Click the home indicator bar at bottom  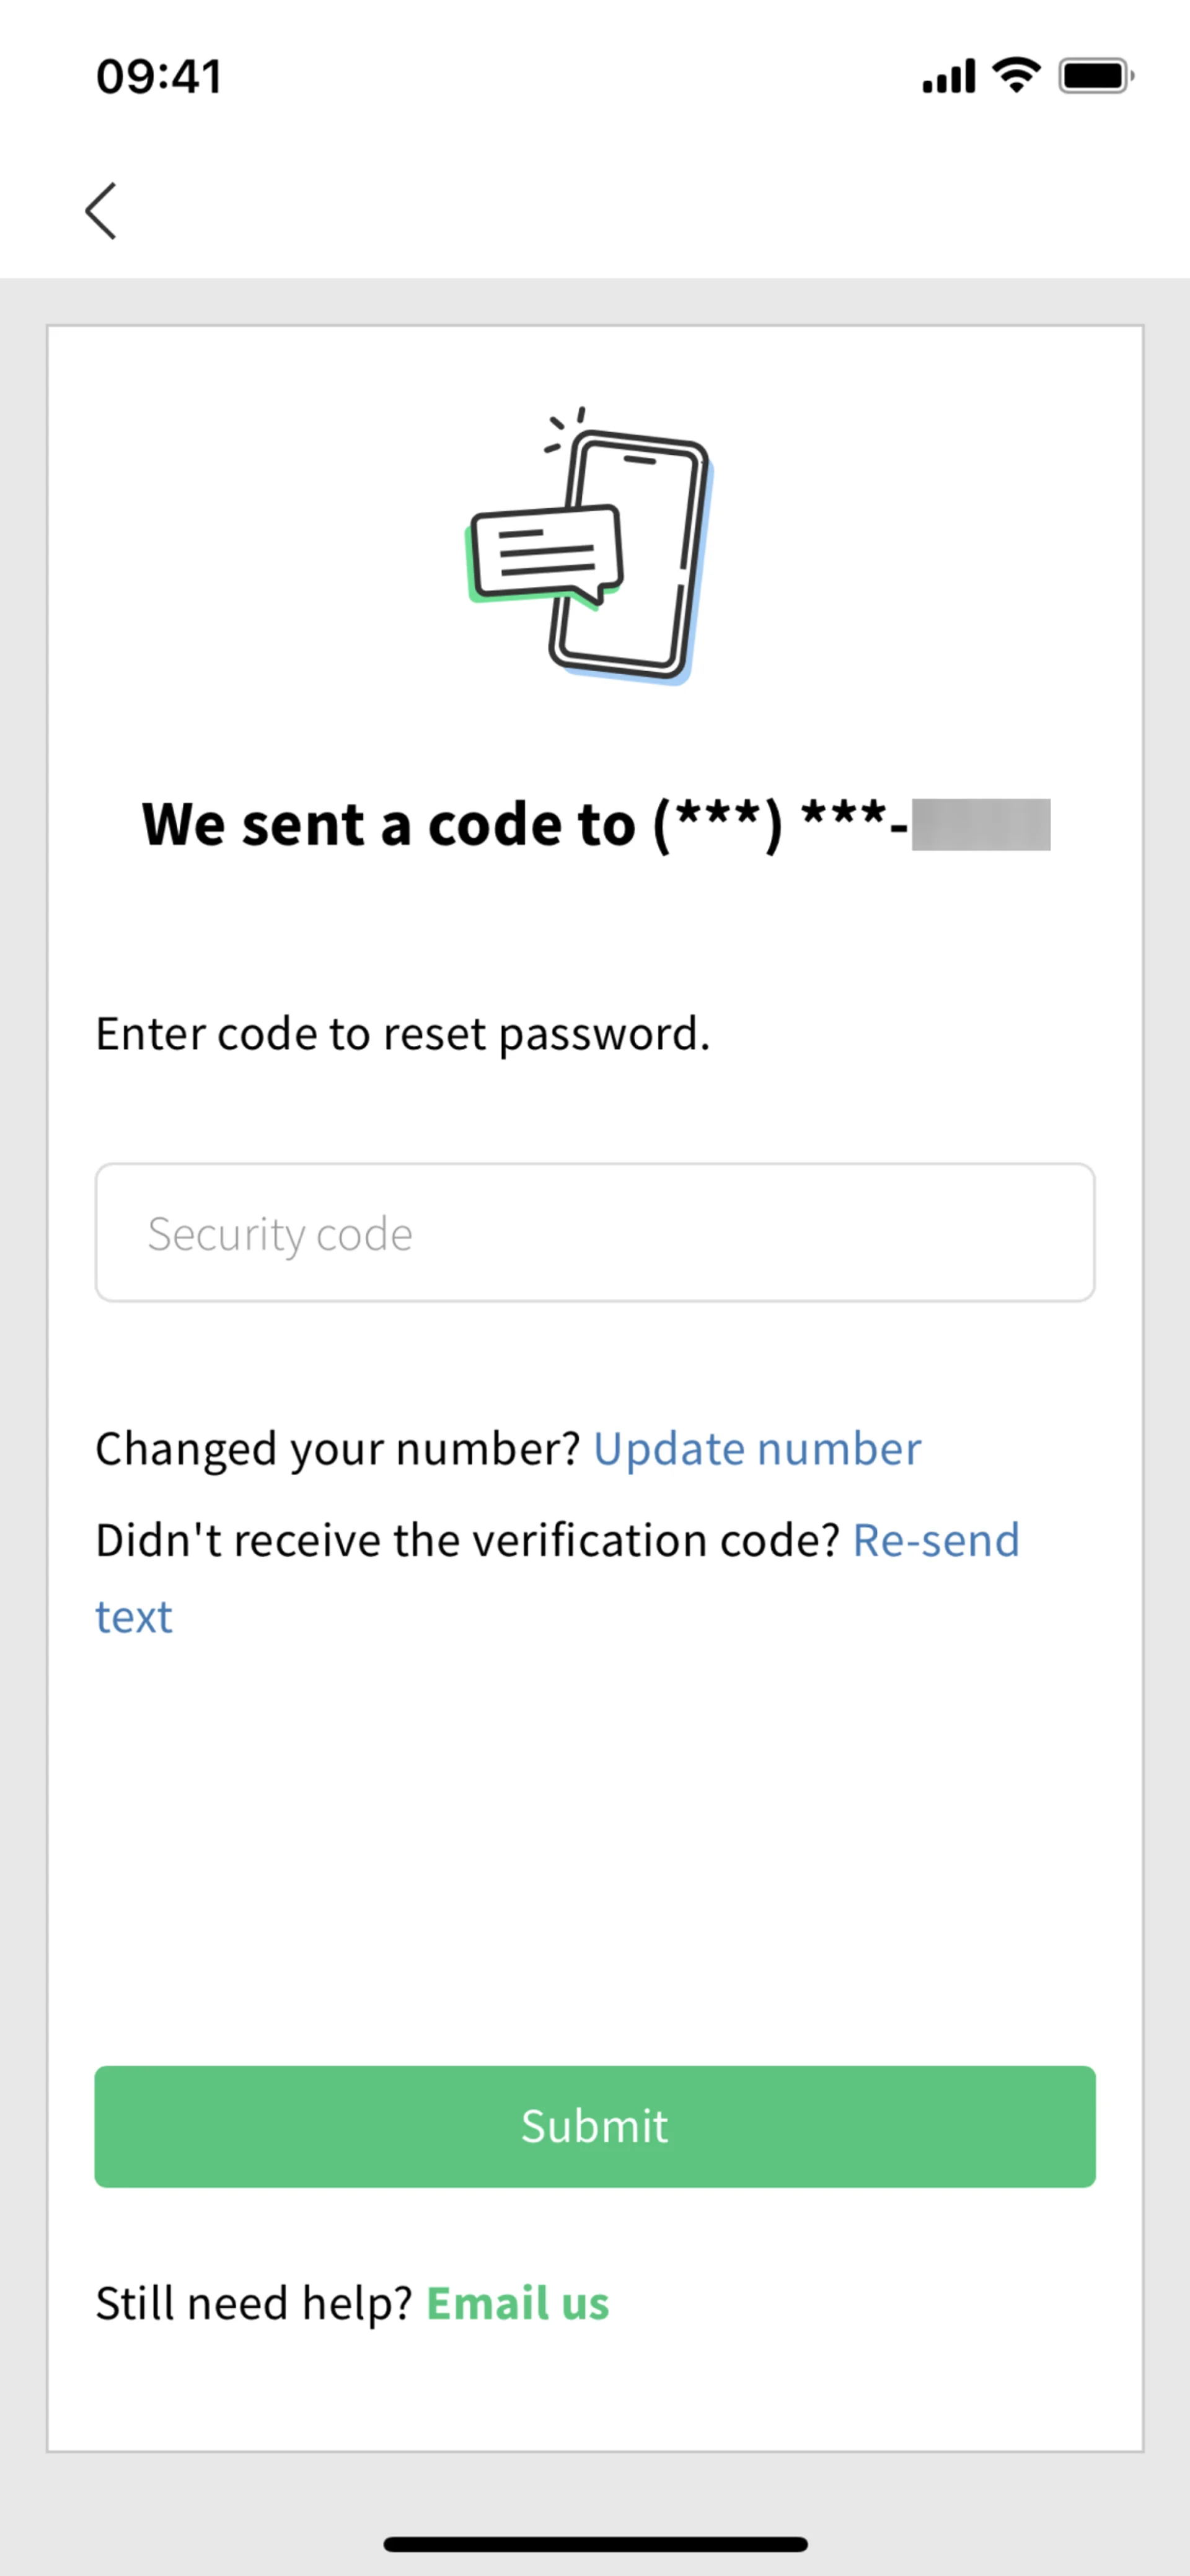(x=595, y=2544)
